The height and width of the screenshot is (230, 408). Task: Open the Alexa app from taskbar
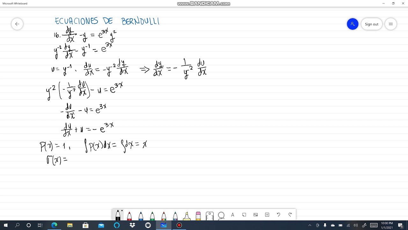click(x=117, y=225)
